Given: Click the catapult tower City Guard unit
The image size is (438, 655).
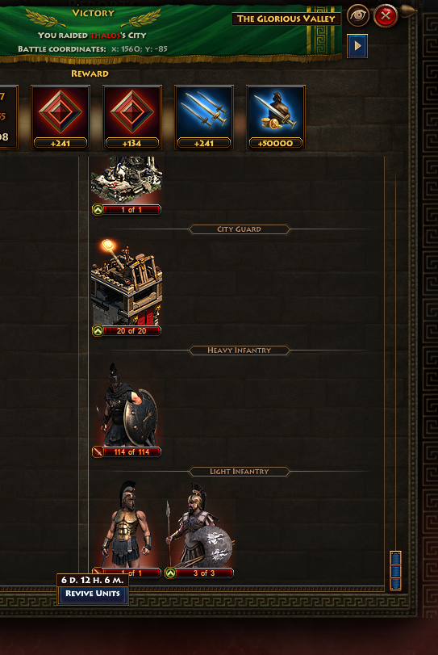Looking at the screenshot, I should pyautogui.click(x=127, y=283).
